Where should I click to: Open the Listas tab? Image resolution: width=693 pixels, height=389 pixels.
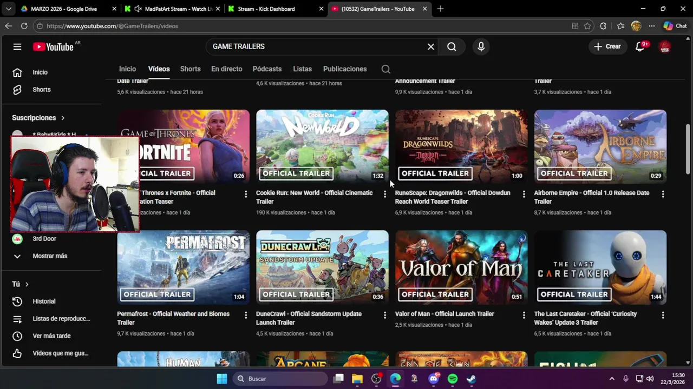pos(302,69)
